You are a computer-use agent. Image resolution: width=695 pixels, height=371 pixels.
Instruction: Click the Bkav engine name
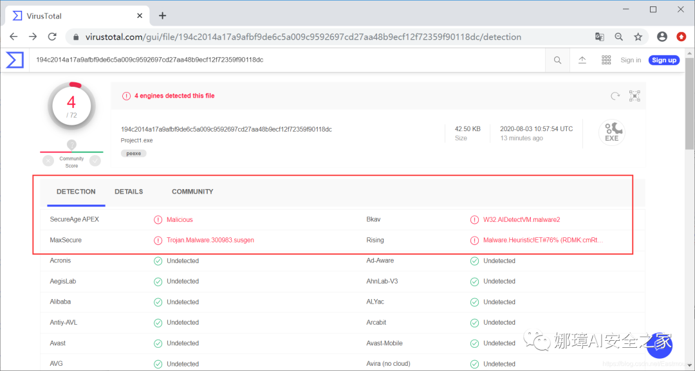374,220
